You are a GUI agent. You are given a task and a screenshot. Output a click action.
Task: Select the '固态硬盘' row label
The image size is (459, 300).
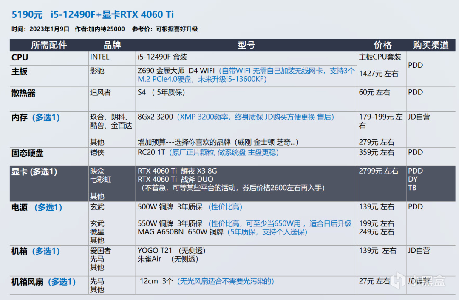pos(27,153)
